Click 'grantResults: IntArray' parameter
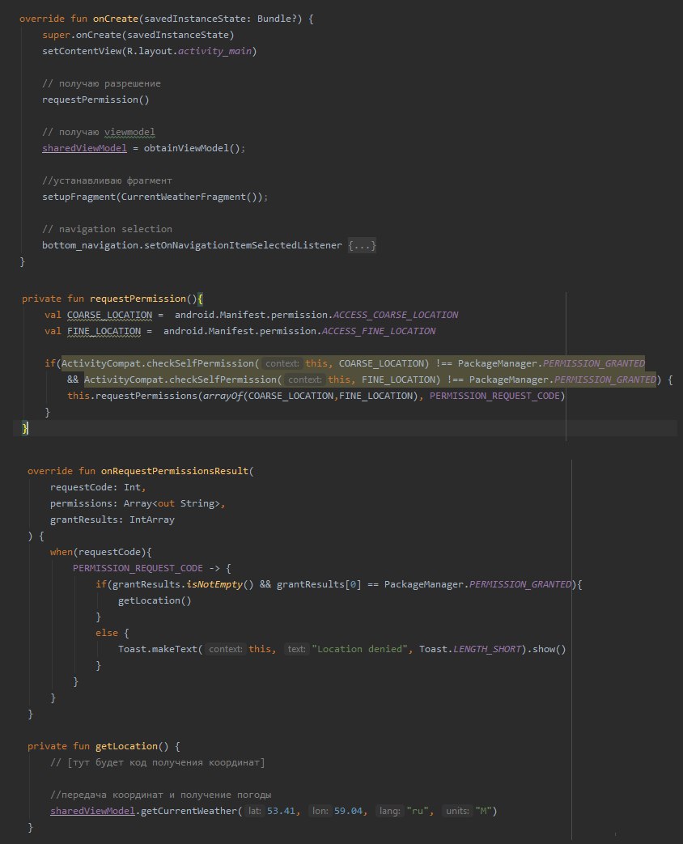This screenshot has width=683, height=844. pyautogui.click(x=112, y=520)
